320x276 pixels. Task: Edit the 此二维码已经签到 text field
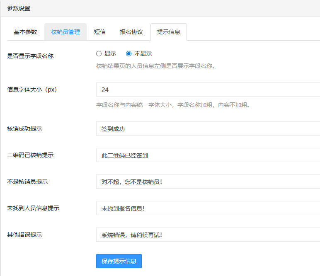coord(207,155)
